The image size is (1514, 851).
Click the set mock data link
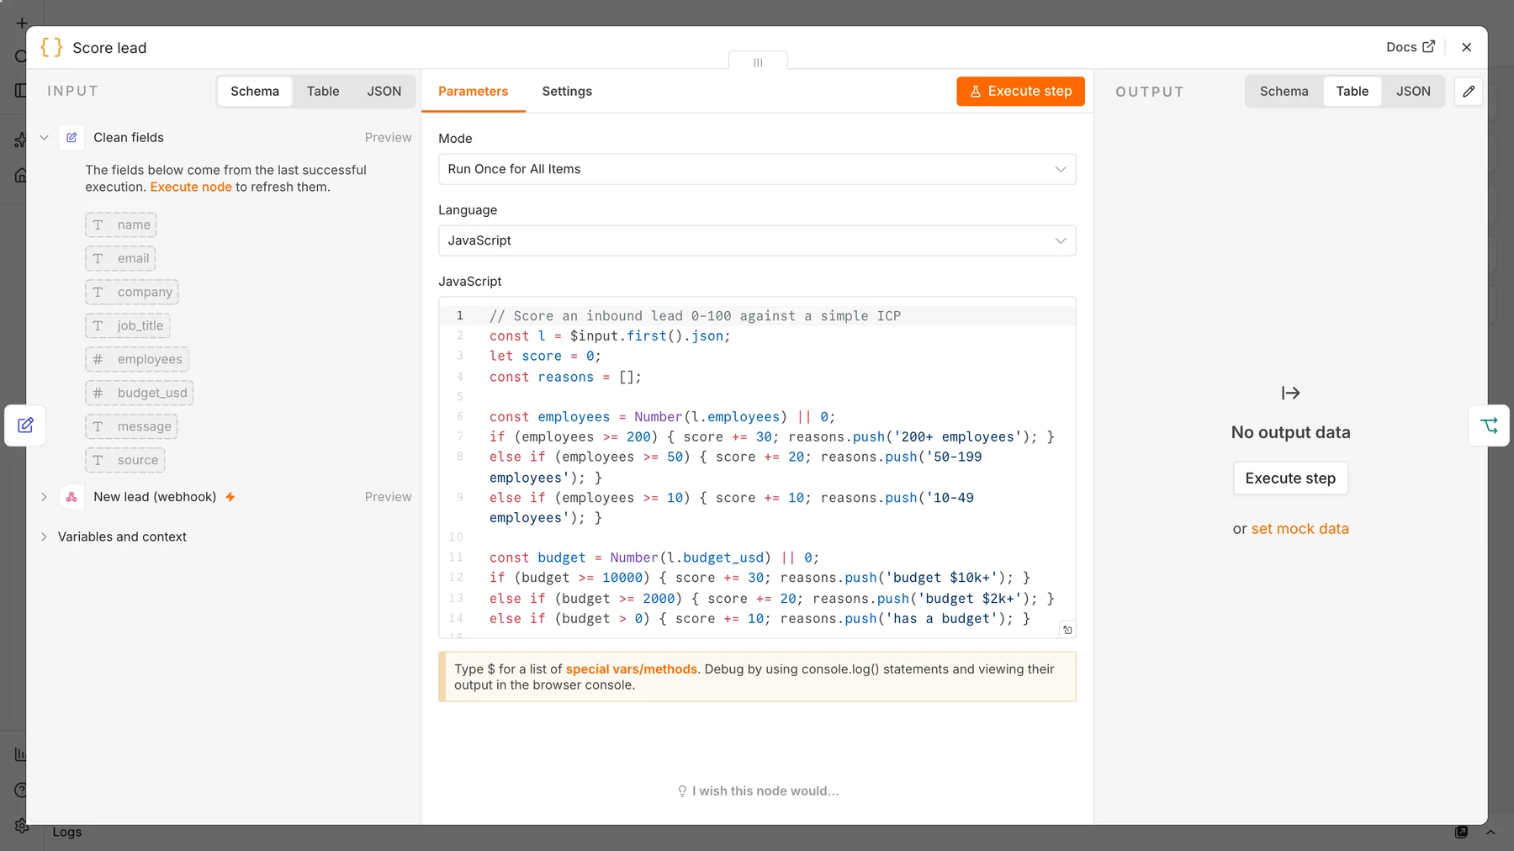tap(1300, 528)
